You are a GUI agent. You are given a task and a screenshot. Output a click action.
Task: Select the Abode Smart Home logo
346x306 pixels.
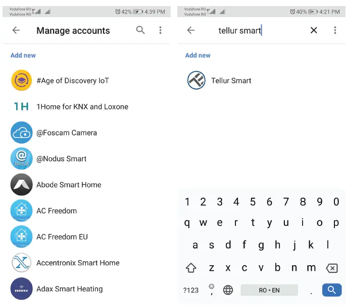(x=21, y=185)
